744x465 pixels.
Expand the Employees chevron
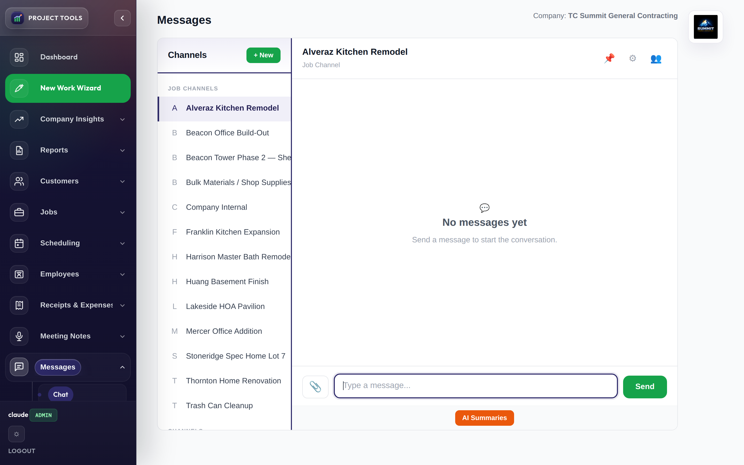[122, 274]
